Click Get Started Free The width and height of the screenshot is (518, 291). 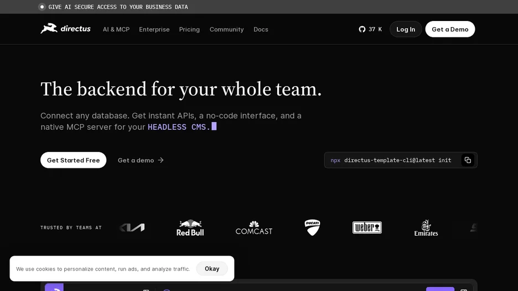[x=74, y=160]
